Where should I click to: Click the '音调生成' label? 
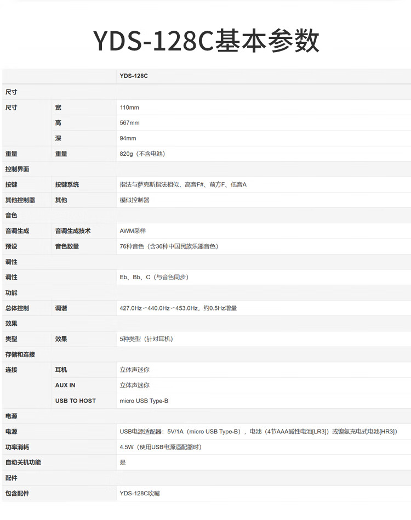coord(17,231)
